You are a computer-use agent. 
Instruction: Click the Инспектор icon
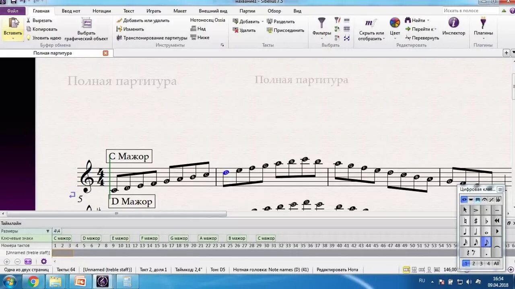453,23
